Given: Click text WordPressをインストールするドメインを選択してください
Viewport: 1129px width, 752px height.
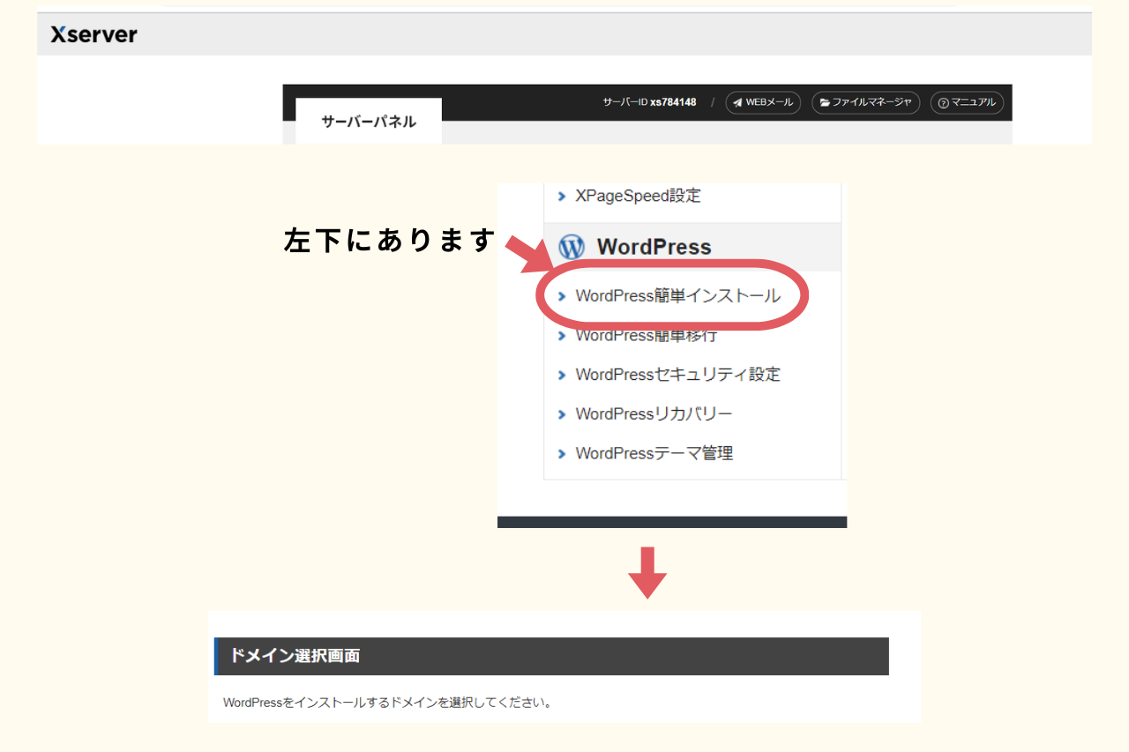Looking at the screenshot, I should point(387,703).
